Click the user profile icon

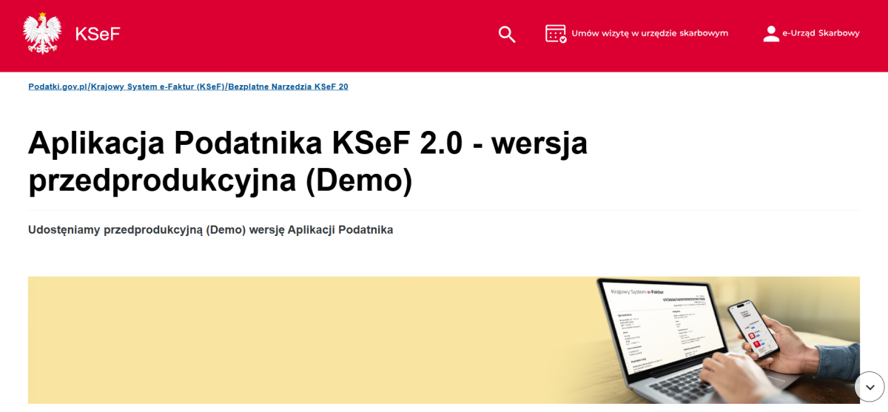point(771,34)
